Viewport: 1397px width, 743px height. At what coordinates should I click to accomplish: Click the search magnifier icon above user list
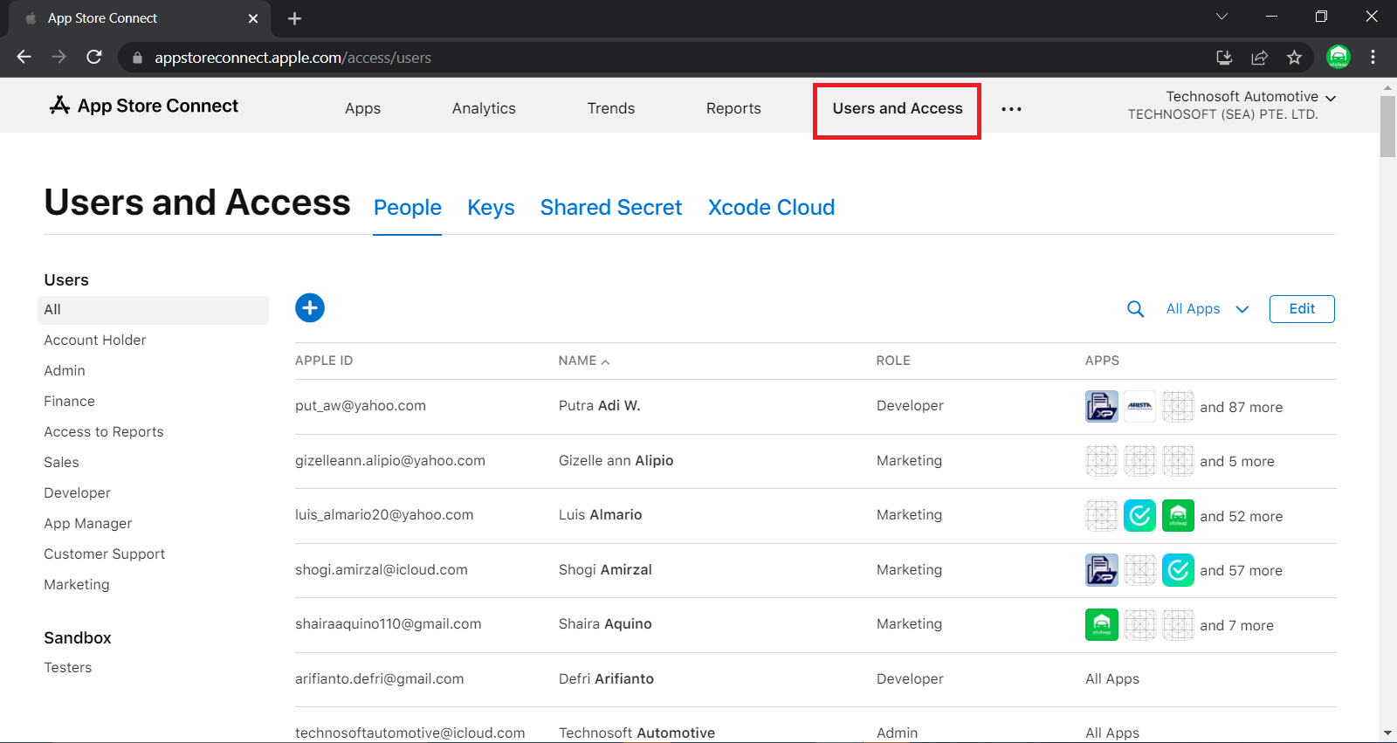(x=1135, y=309)
